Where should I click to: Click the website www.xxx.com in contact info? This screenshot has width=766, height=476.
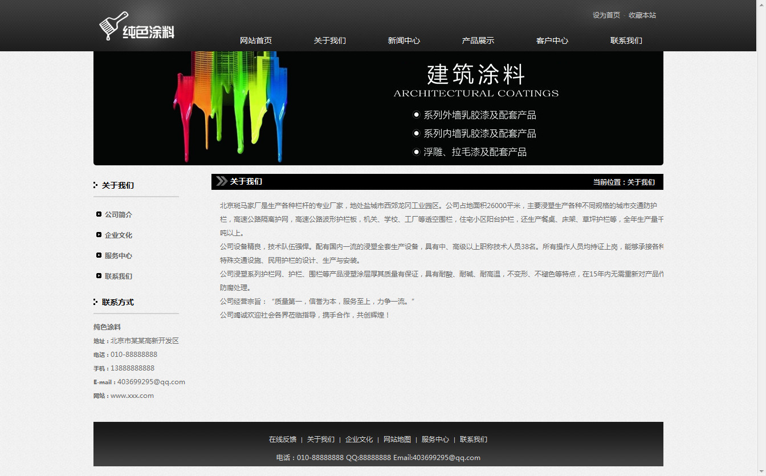pyautogui.click(x=132, y=396)
